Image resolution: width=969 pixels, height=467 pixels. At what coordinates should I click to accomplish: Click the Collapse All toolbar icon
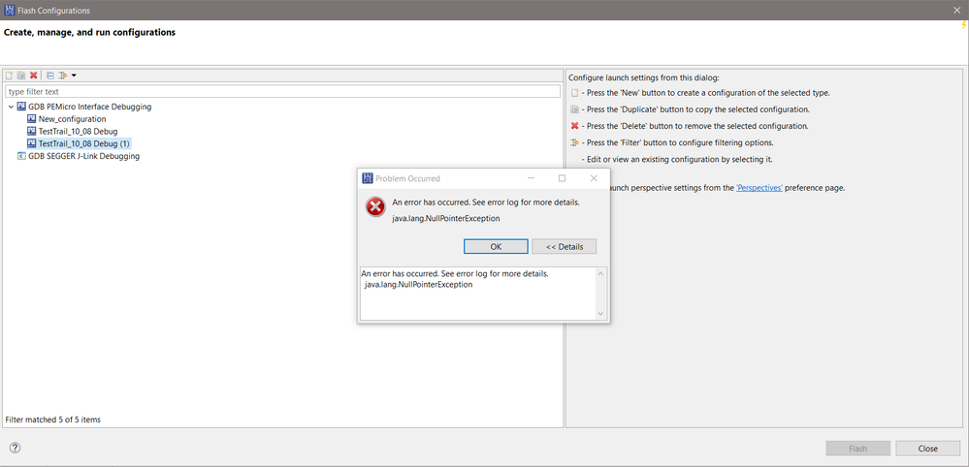click(50, 76)
